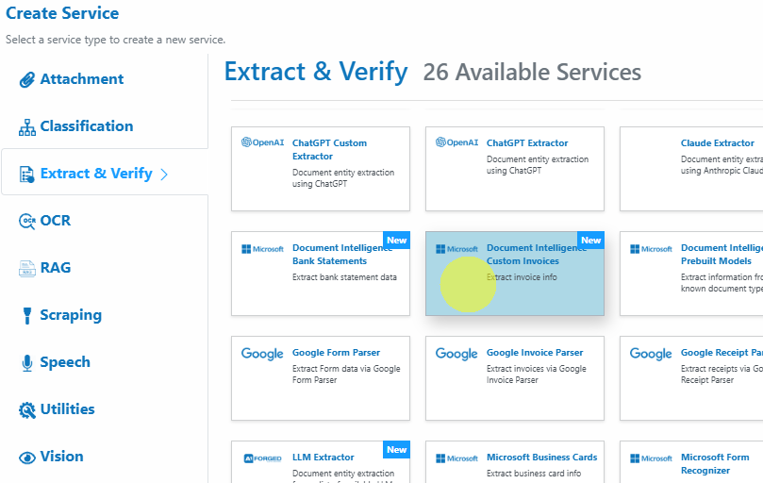
Task: Choose ChatGPT Custom Extractor service
Action: [x=320, y=169]
